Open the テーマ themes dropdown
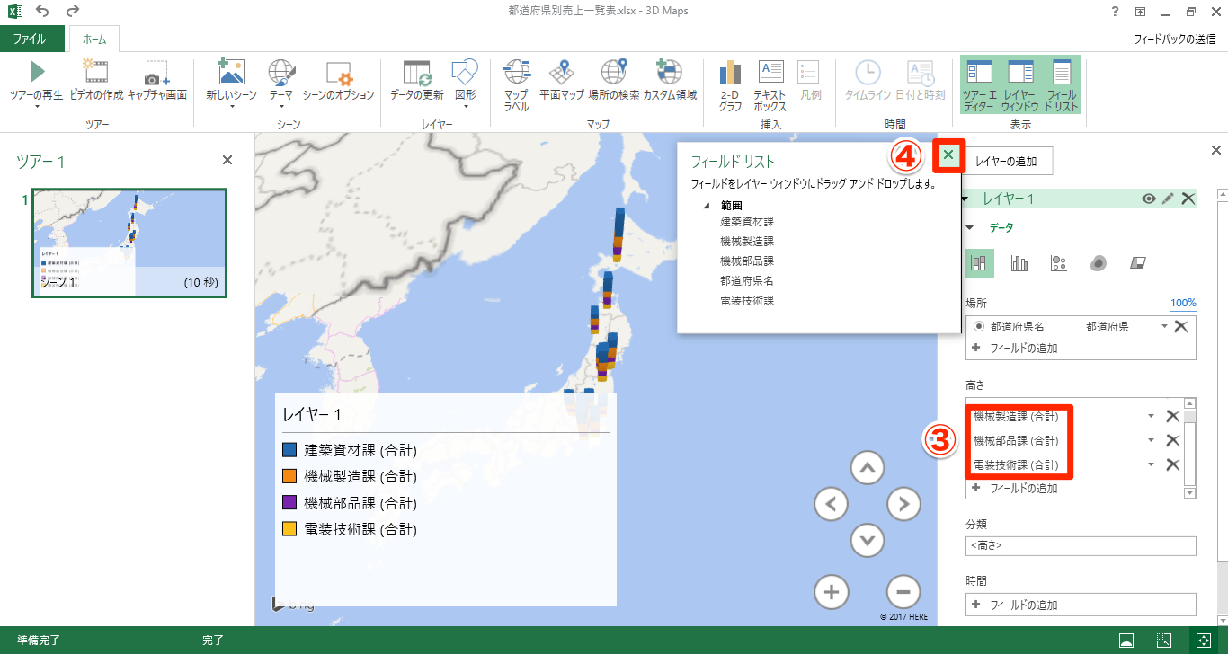Image resolution: width=1228 pixels, height=654 pixels. pyautogui.click(x=280, y=106)
